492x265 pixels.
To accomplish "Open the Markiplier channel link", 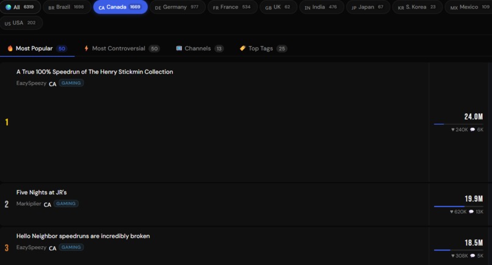I will [29, 203].
